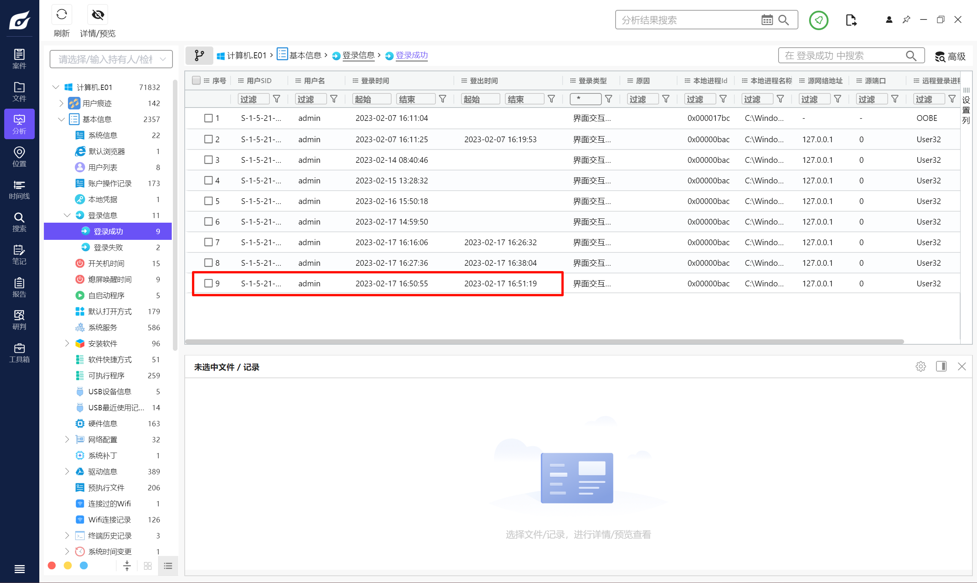
Task: Open the 笔记 notes section
Action: click(x=19, y=255)
